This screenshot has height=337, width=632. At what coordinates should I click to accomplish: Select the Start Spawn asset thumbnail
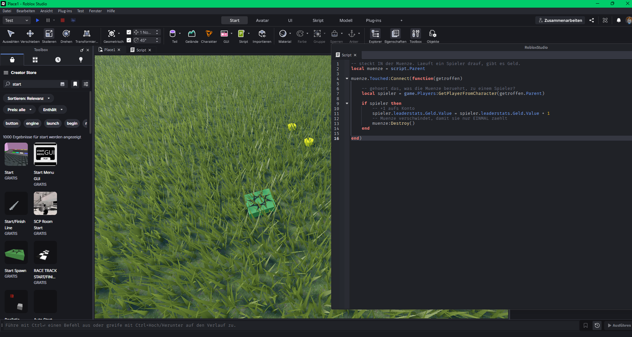[x=16, y=252]
